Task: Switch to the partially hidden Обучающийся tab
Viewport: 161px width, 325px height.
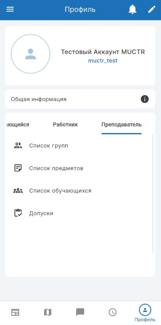Action: coord(17,125)
